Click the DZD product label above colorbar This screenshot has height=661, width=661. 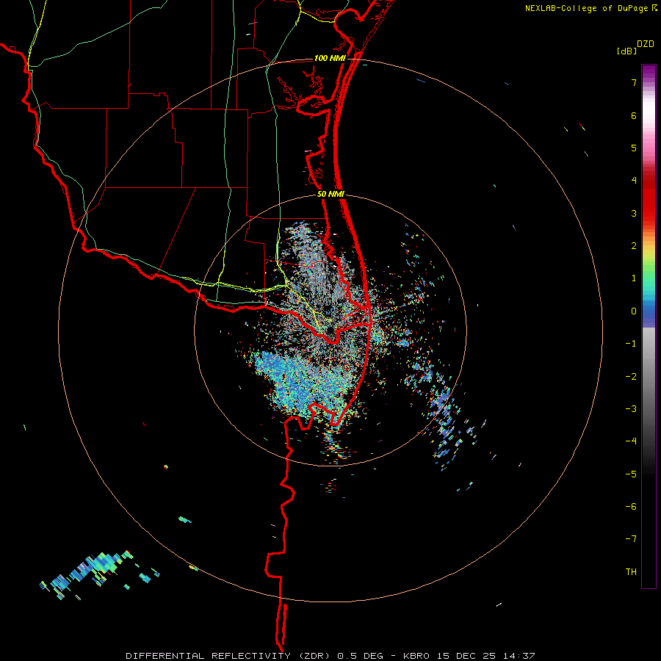(x=646, y=44)
